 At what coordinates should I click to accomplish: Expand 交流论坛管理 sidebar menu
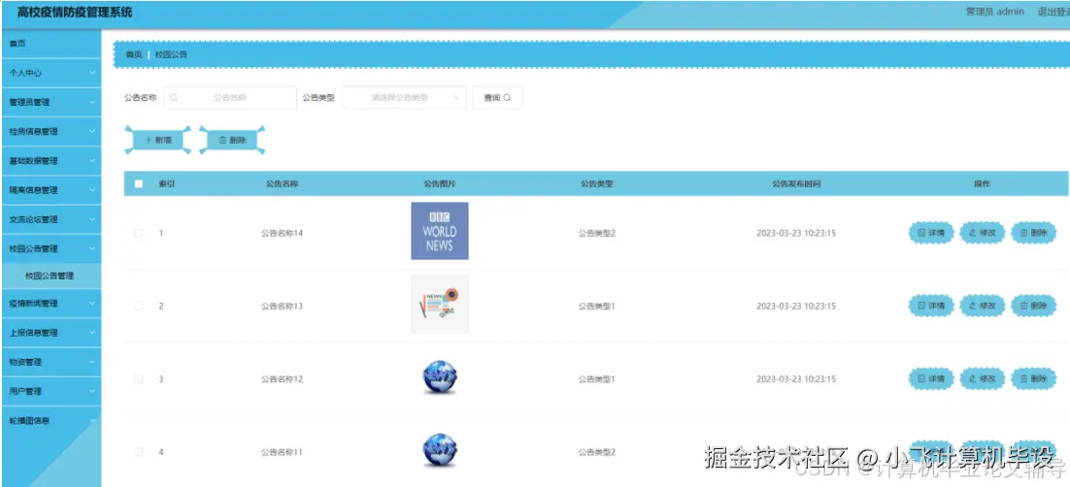click(x=51, y=219)
